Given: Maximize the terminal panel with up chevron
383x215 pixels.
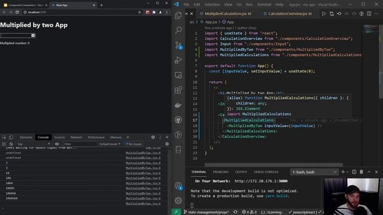Looking at the screenshot, I should [369, 172].
